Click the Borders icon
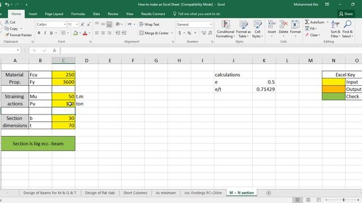The height and width of the screenshot is (203, 362). click(x=63, y=33)
